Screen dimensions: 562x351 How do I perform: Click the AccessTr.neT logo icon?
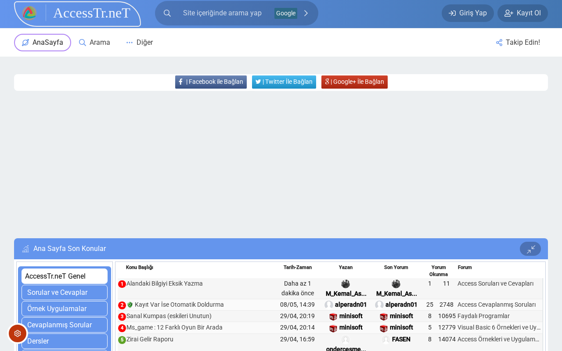(29, 13)
